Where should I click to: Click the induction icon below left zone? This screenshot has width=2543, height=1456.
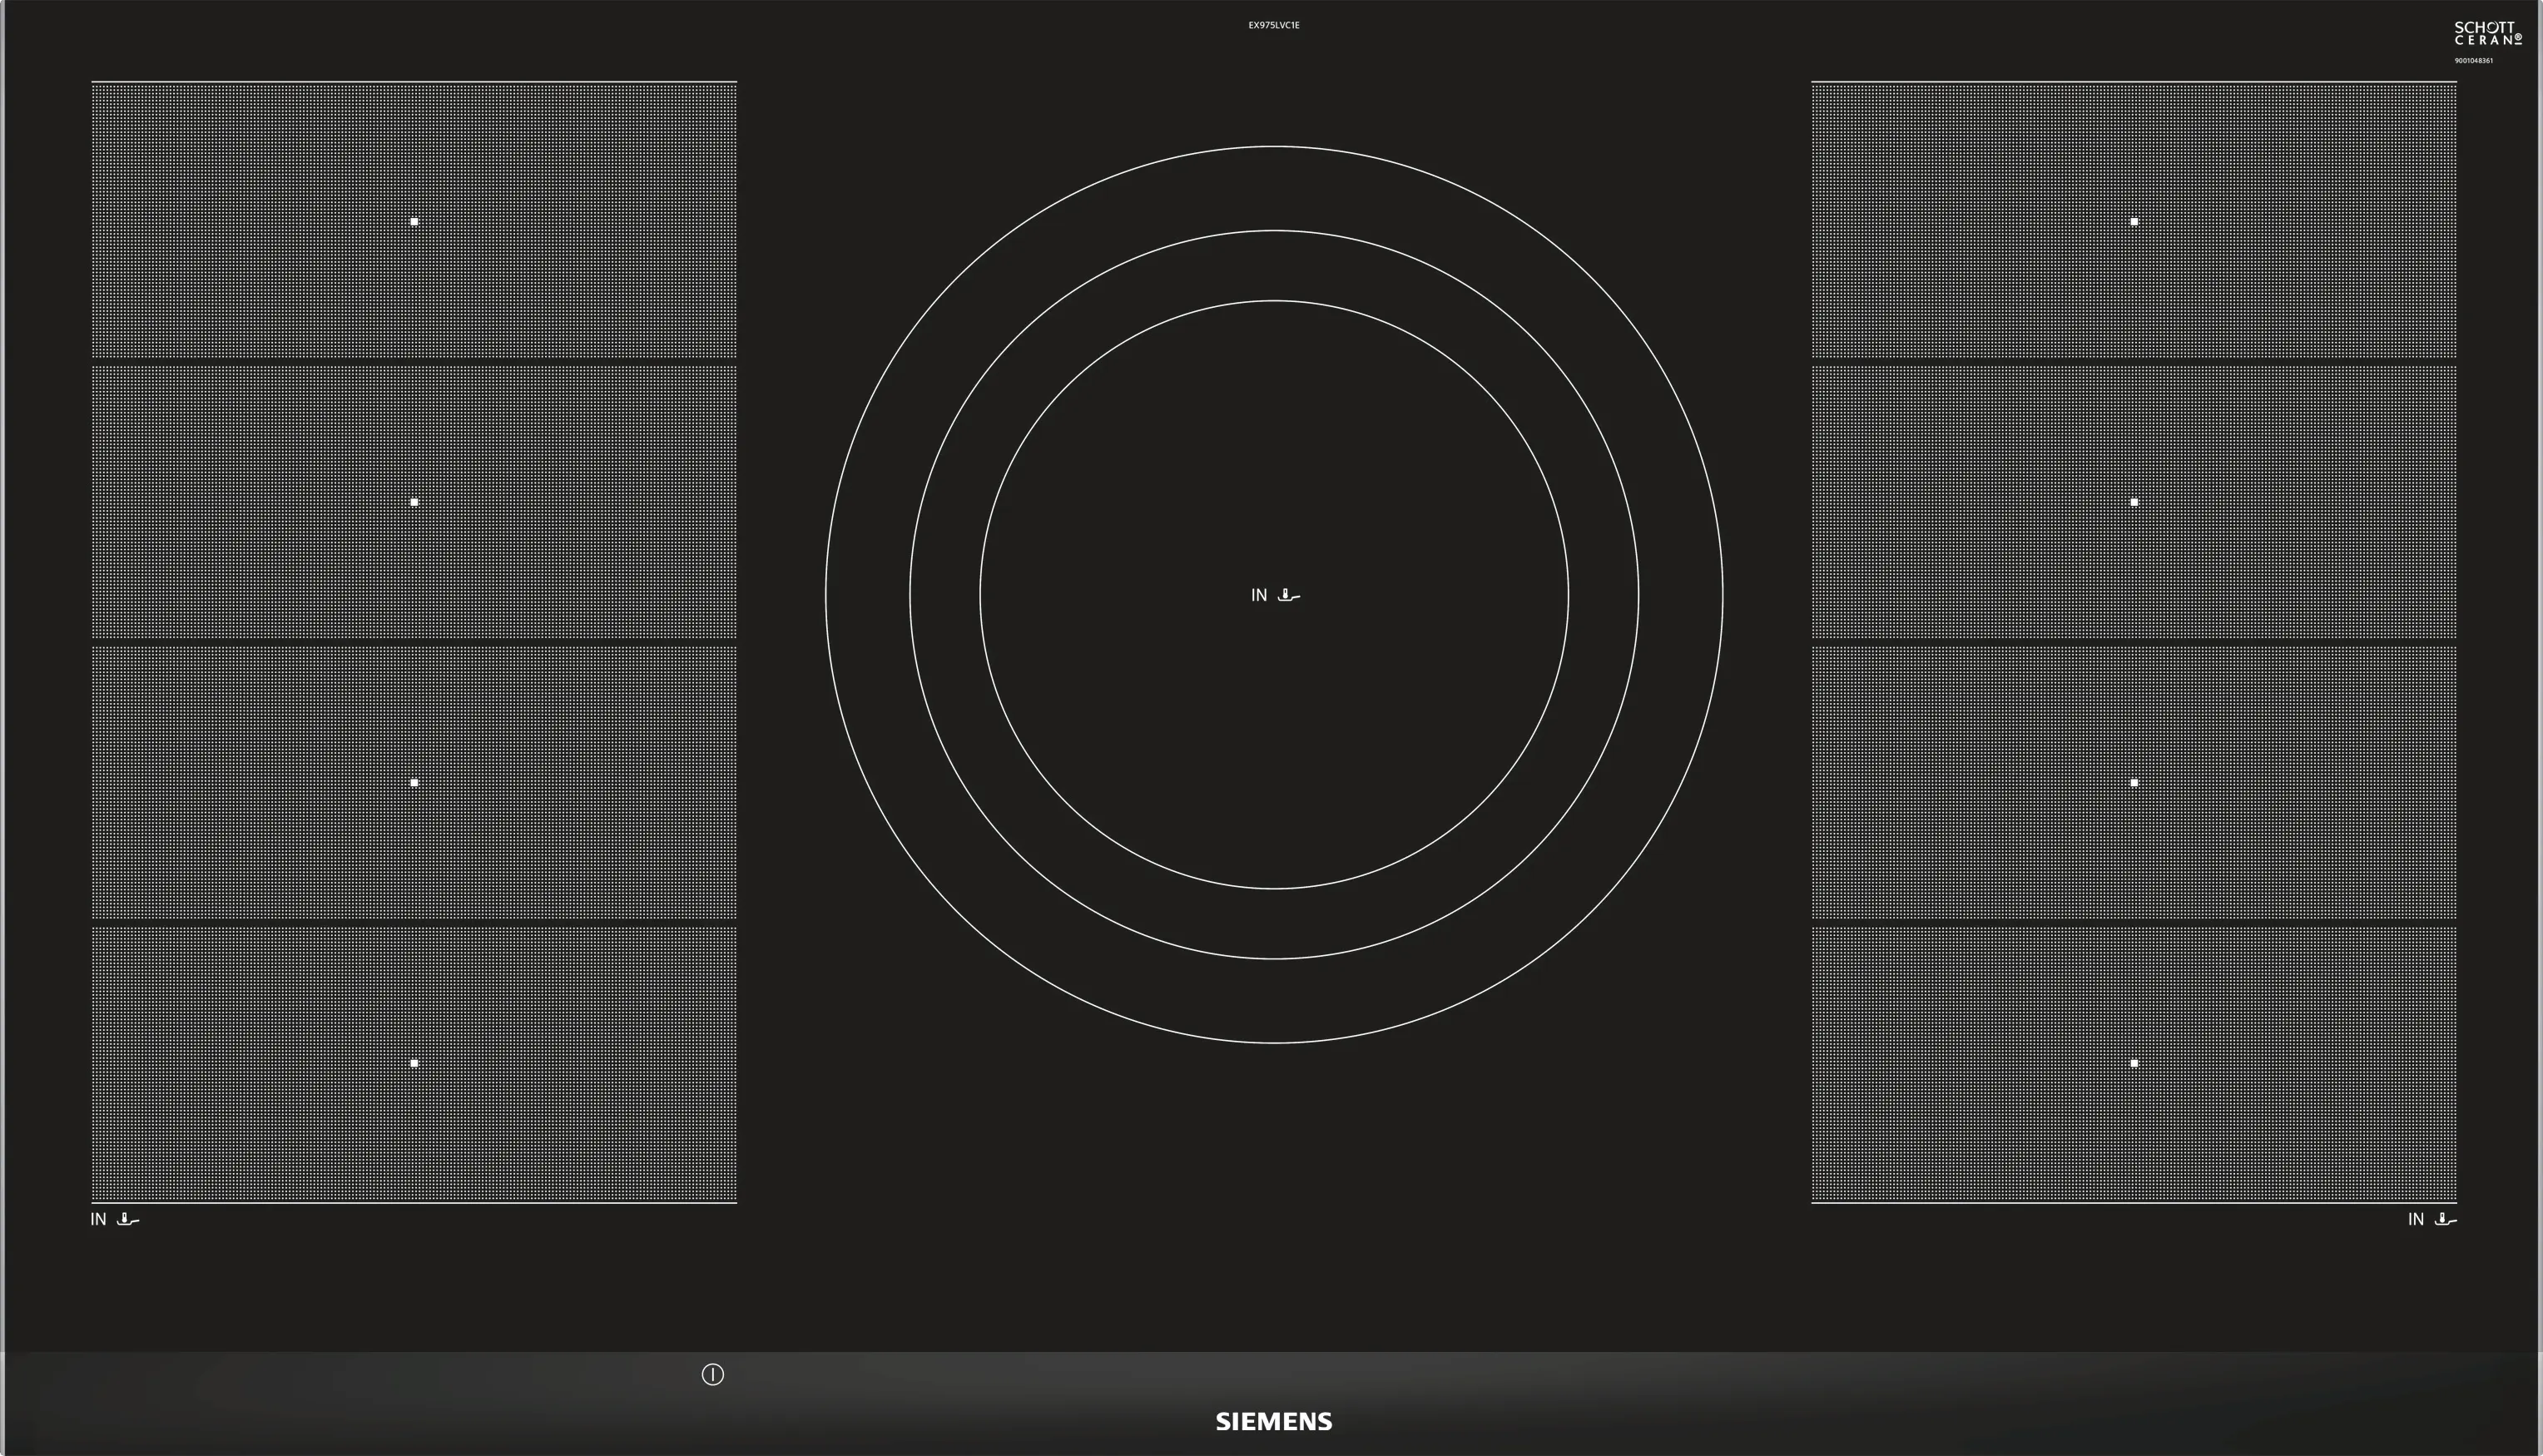(128, 1219)
